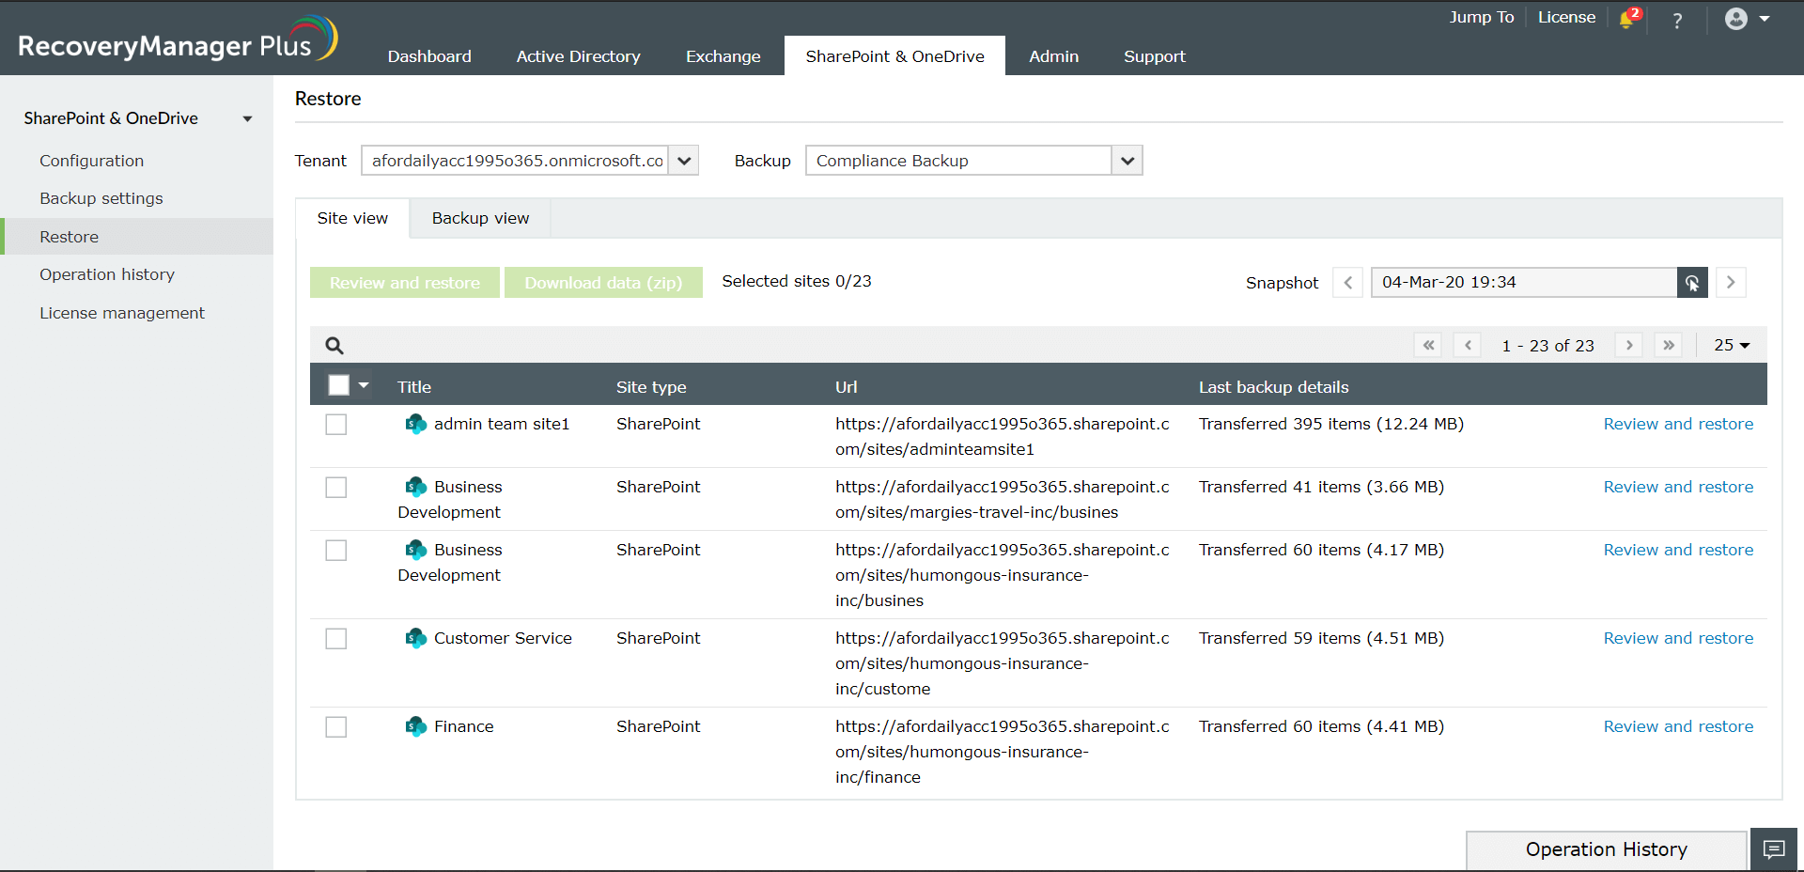Click Review and restore link for Finance
The width and height of the screenshot is (1804, 872).
click(x=1677, y=726)
